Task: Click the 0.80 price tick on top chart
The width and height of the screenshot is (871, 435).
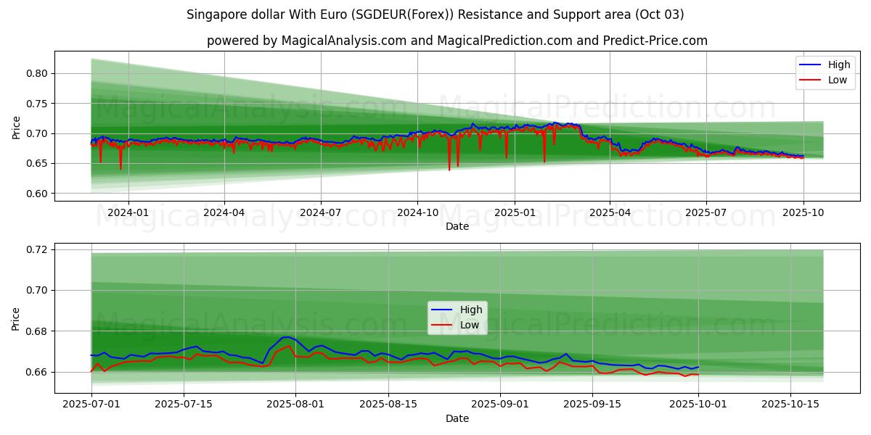Action: coord(38,73)
